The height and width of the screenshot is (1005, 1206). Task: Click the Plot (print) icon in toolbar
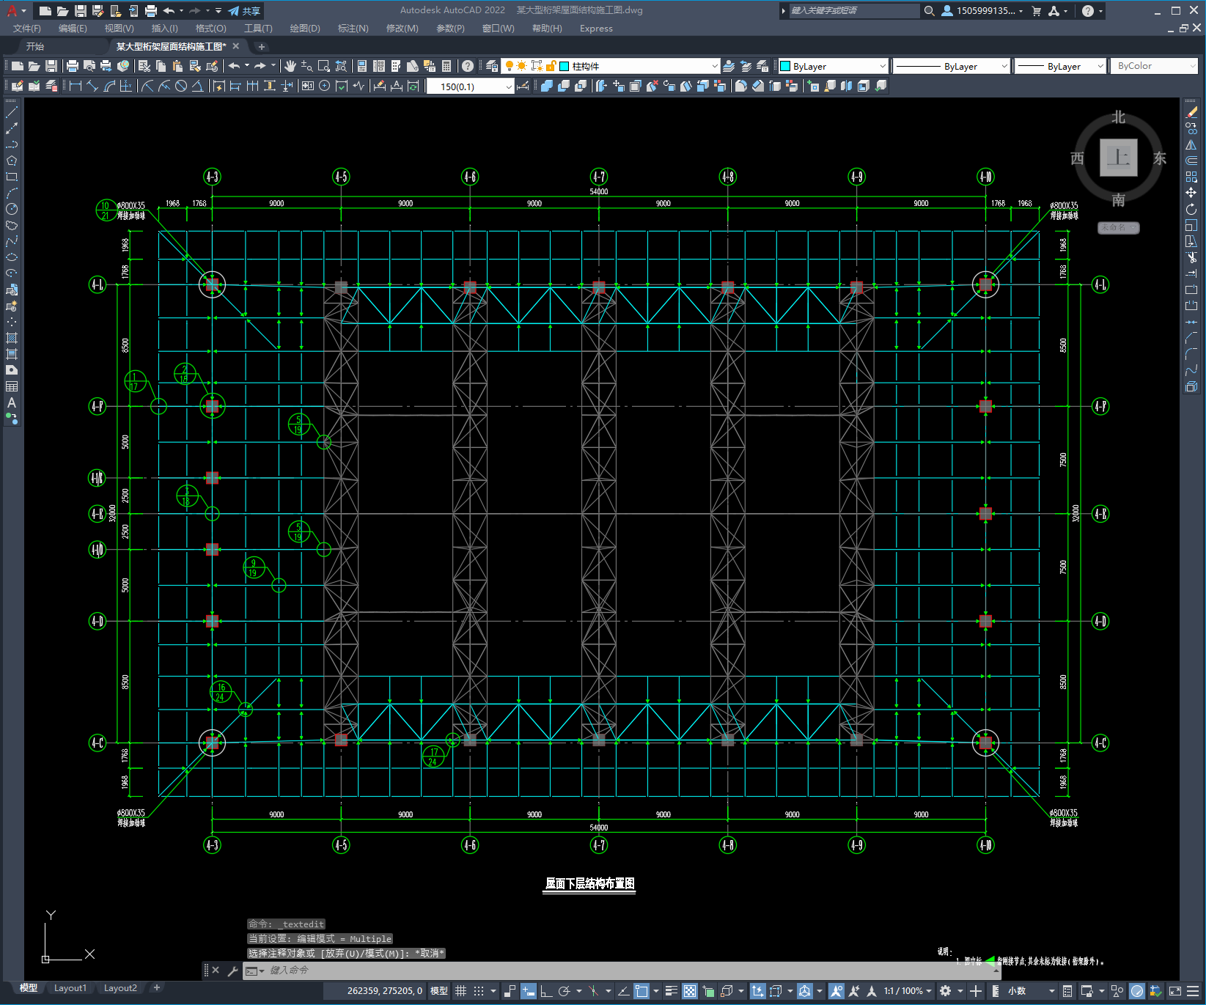click(x=73, y=66)
